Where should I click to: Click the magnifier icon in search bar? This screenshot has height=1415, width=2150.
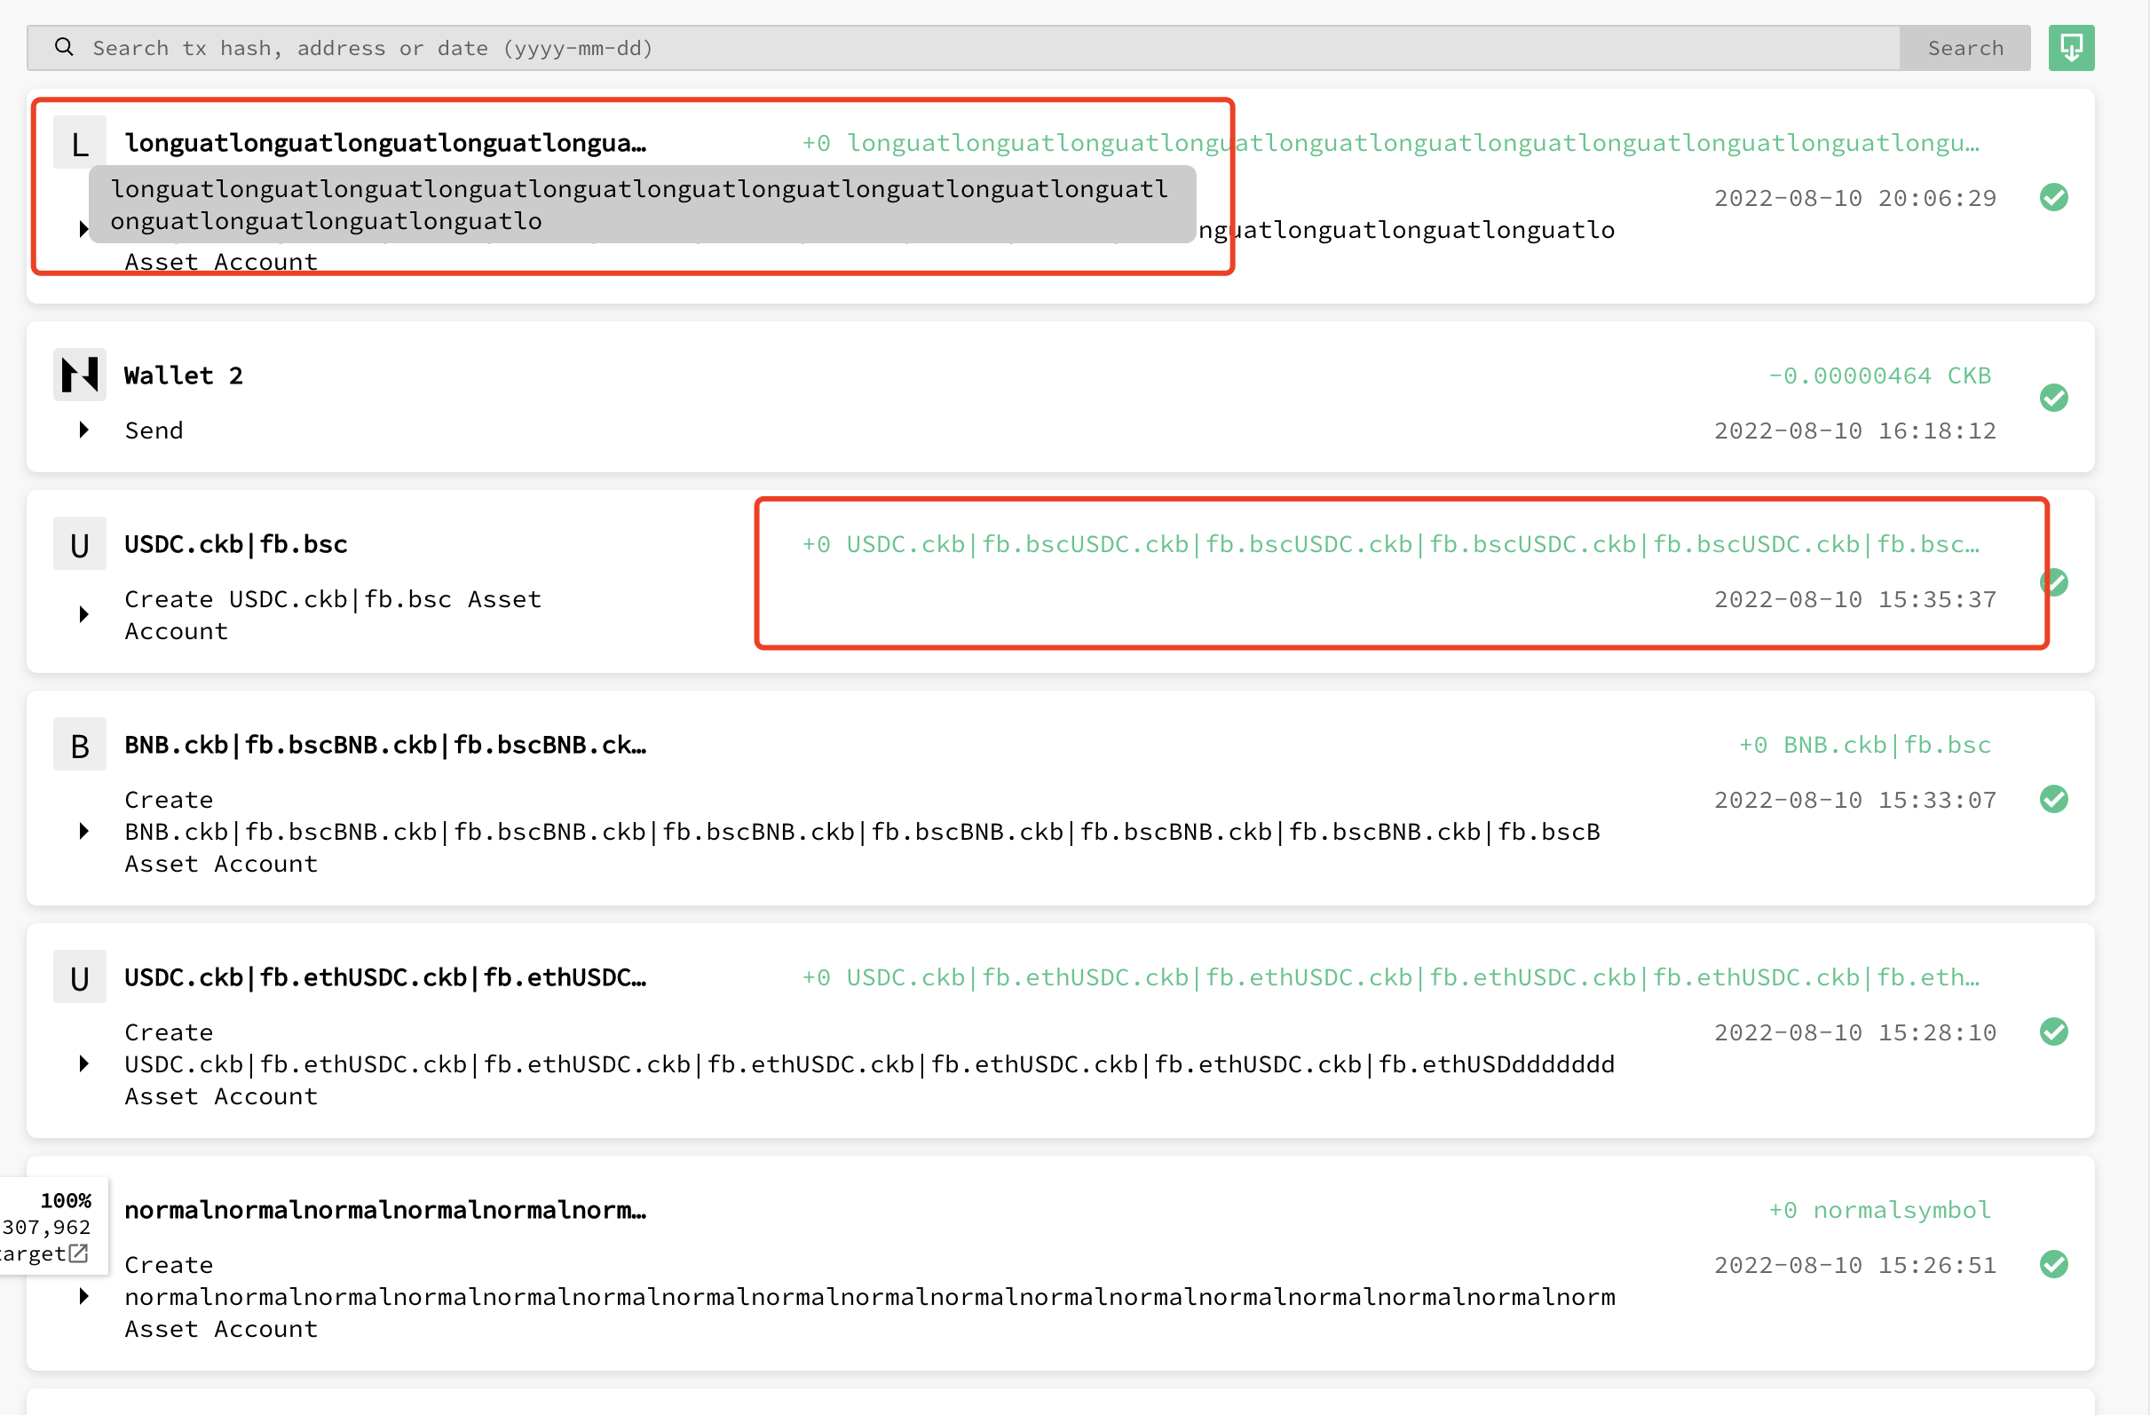63,47
